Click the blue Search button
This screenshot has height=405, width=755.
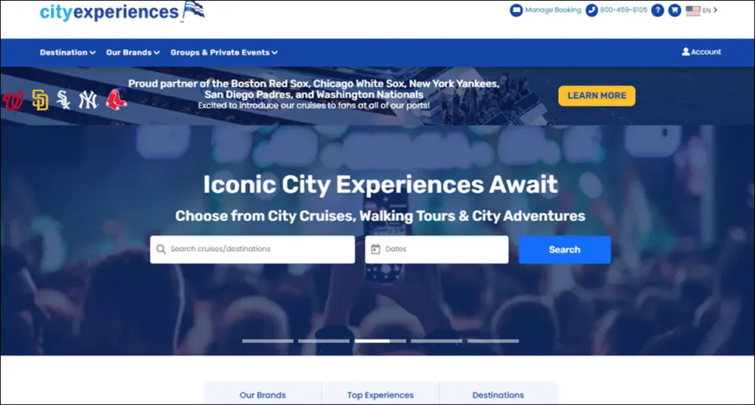click(565, 250)
